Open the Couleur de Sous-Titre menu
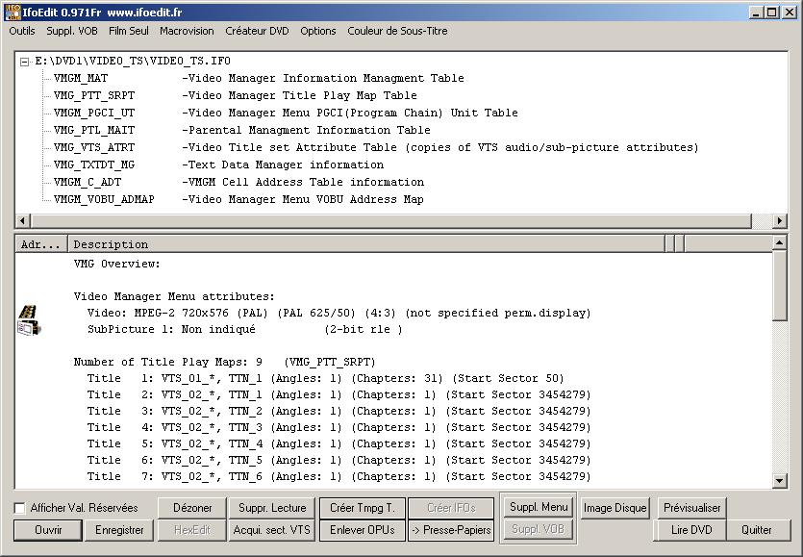The width and height of the screenshot is (803, 557). (397, 31)
